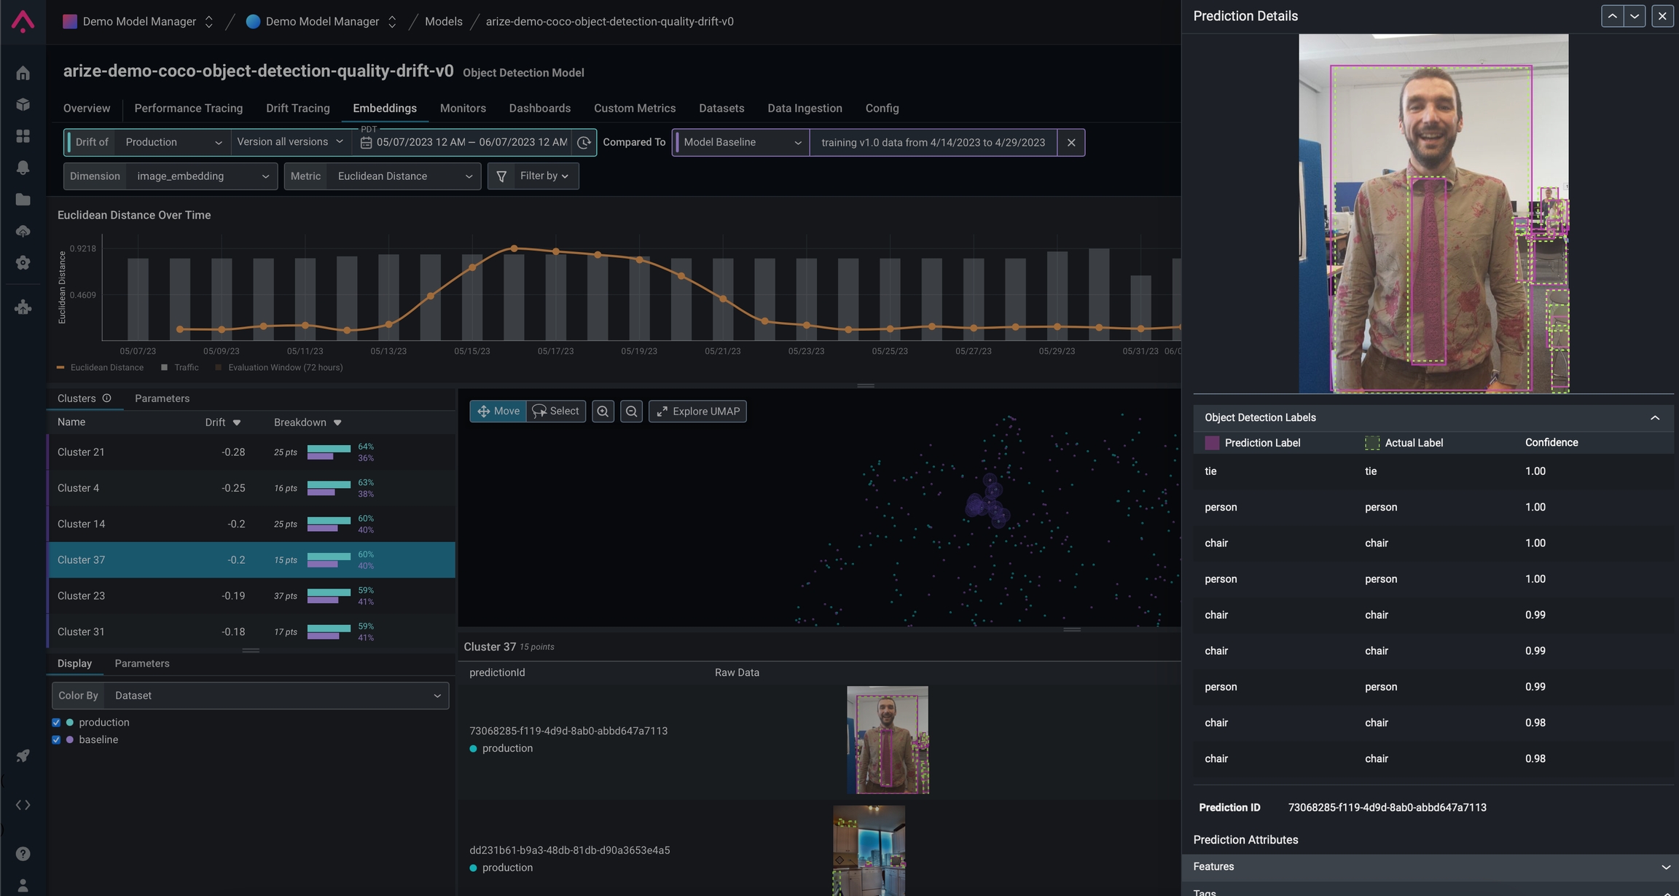The image size is (1679, 896).
Task: Uncheck the production dataset checkbox
Action: pos(56,723)
